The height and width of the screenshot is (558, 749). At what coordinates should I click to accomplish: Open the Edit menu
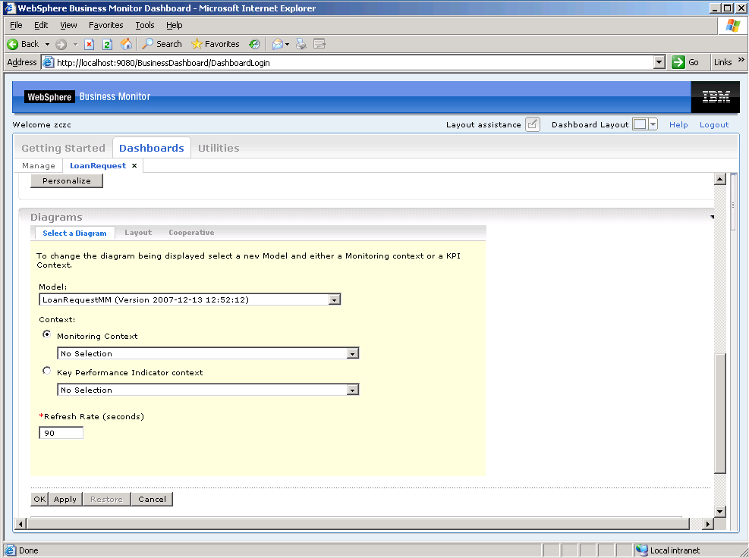click(41, 25)
